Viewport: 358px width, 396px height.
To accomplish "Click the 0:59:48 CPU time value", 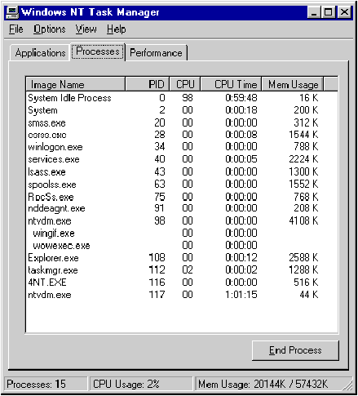I will [241, 98].
